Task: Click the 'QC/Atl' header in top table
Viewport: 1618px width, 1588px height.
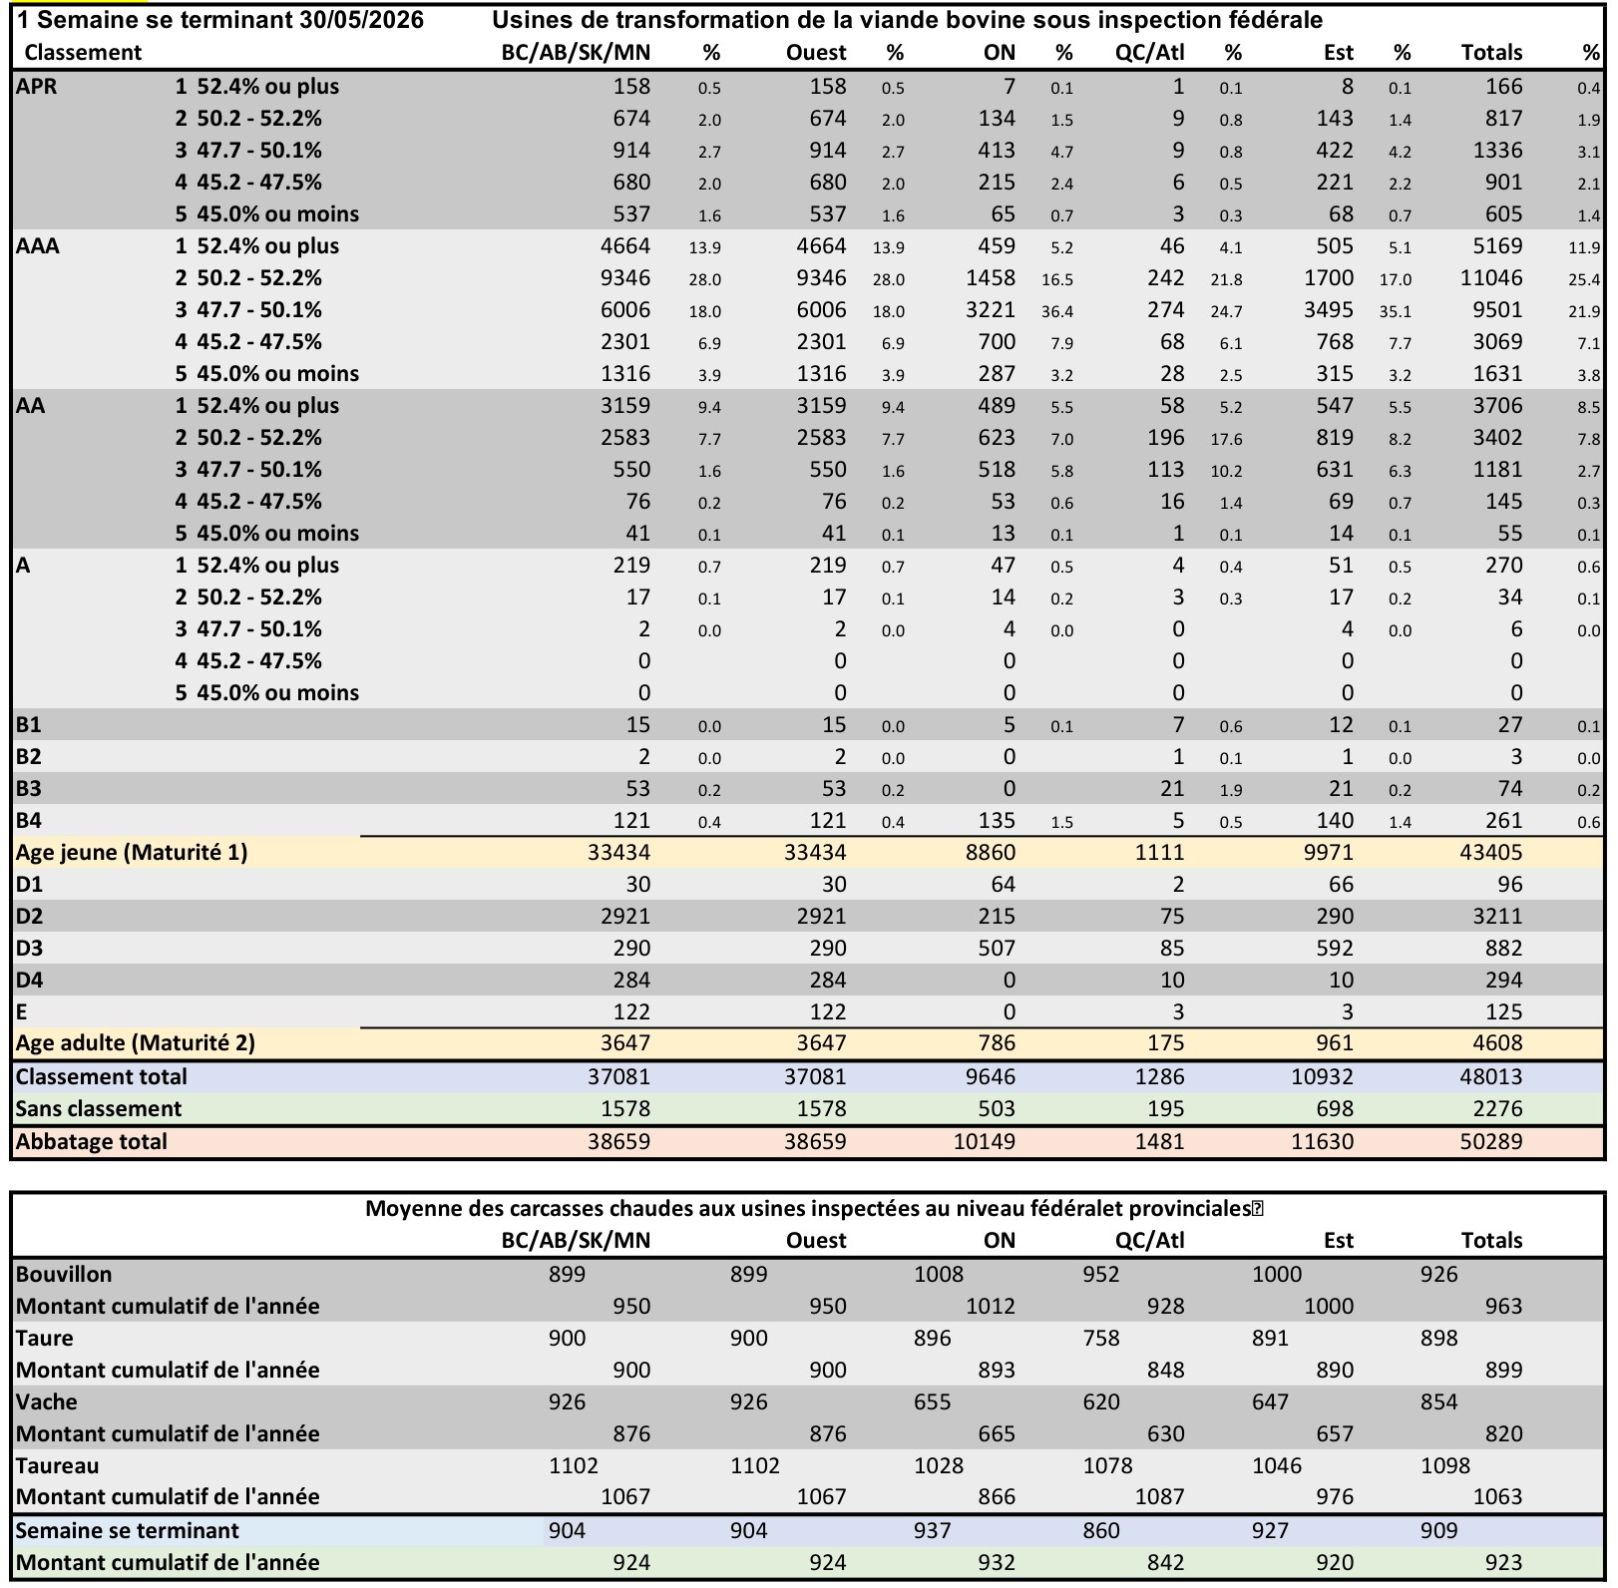Action: pos(1149,53)
